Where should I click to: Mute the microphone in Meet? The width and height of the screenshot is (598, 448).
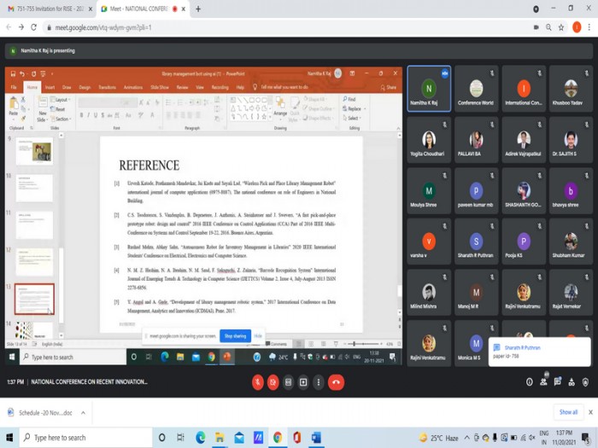point(257,382)
